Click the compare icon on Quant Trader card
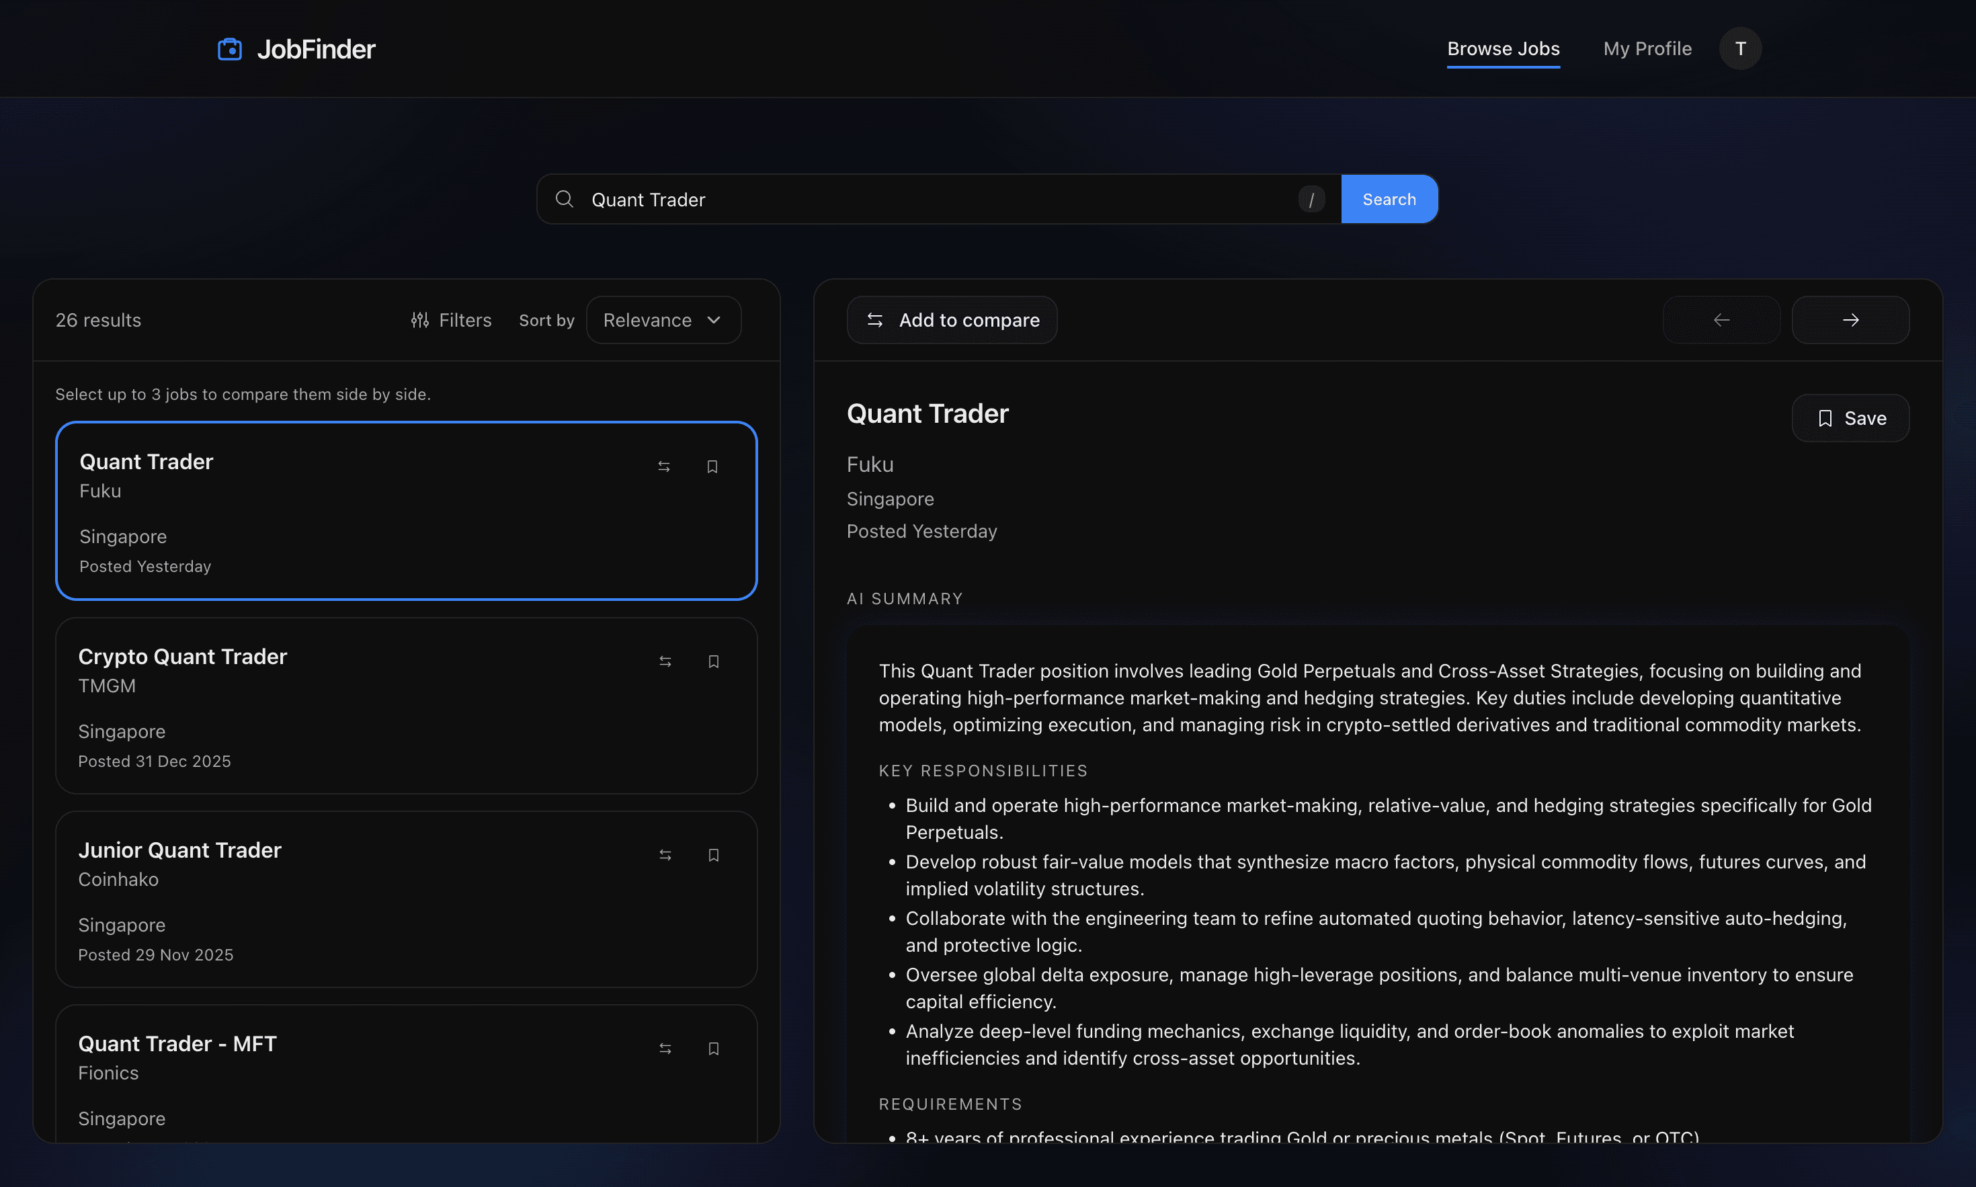This screenshot has height=1187, width=1976. [665, 466]
